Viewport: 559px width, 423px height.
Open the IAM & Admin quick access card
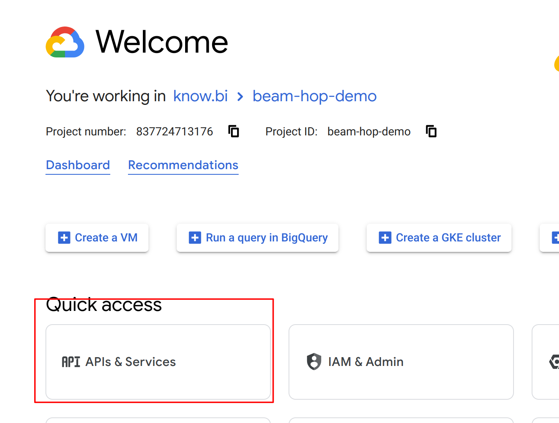(x=401, y=362)
